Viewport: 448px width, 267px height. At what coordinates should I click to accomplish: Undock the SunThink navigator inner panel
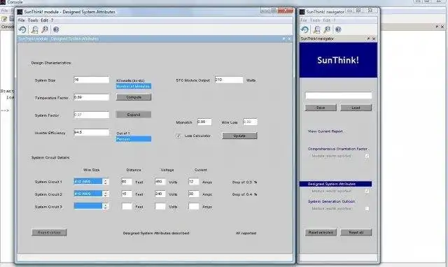click(x=368, y=38)
